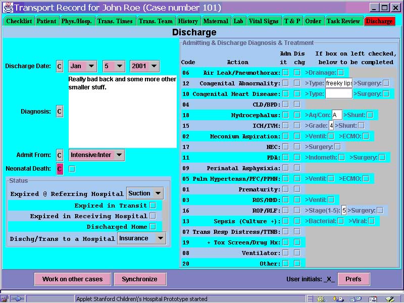Open the Patient tab
The image size is (404, 303).
pyautogui.click(x=46, y=21)
